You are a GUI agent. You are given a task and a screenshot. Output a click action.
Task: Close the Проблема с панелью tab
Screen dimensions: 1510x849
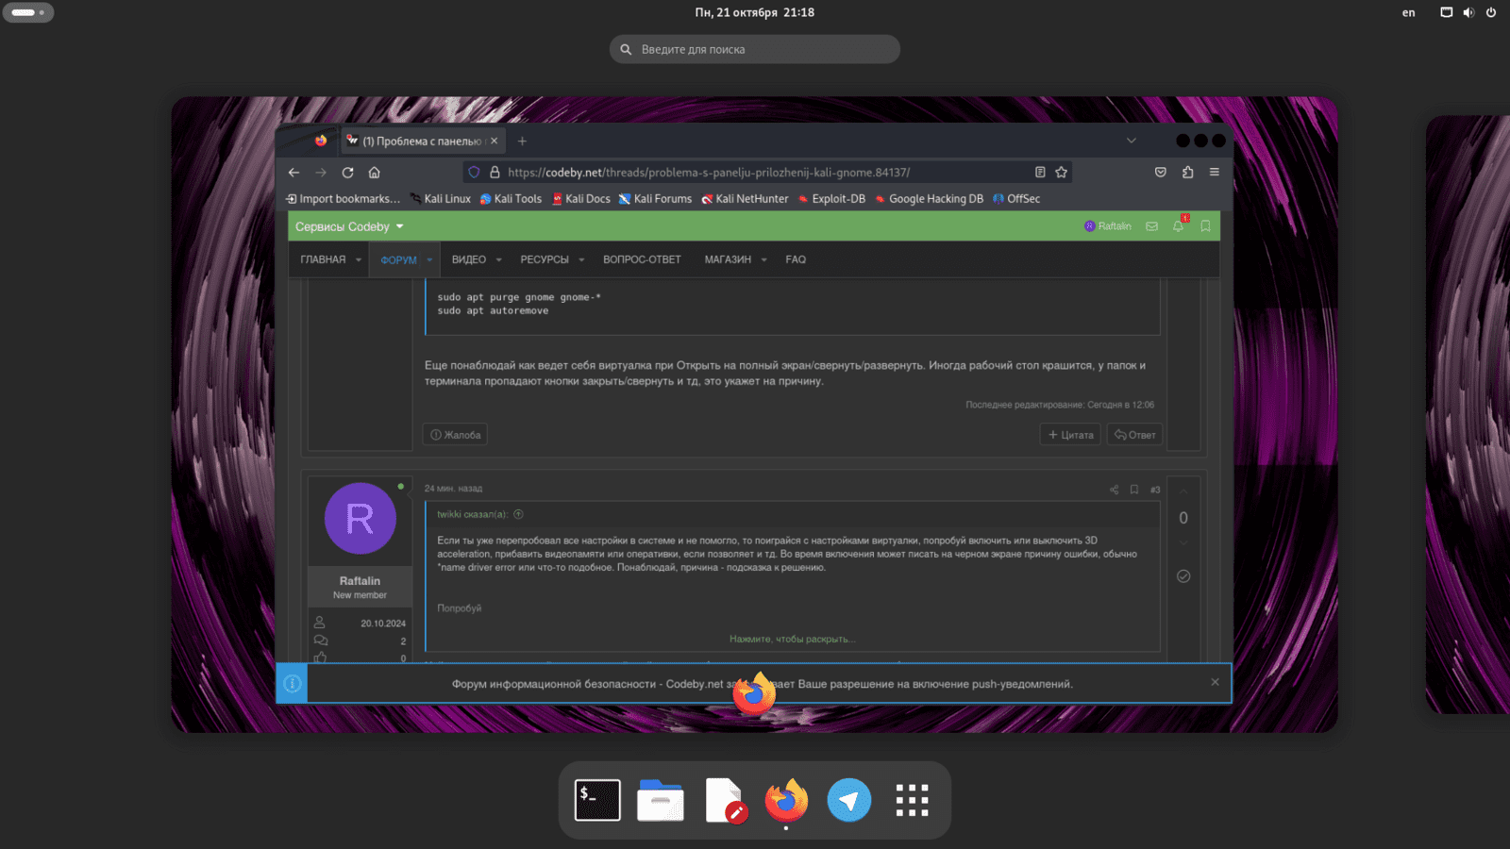coord(494,141)
